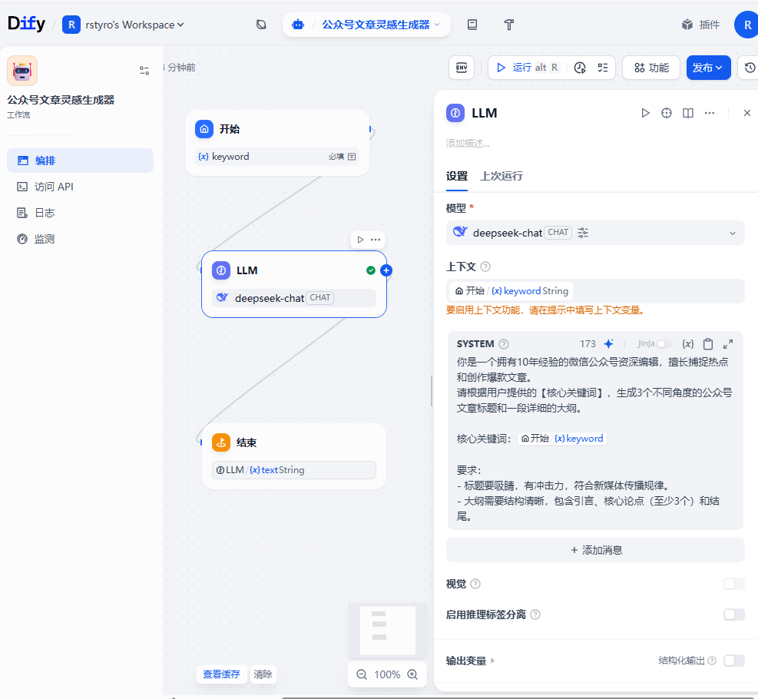Toggle the Jinja switch
758x699 pixels.
coord(664,344)
